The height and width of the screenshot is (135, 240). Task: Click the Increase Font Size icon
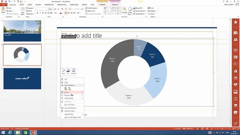click(55, 9)
